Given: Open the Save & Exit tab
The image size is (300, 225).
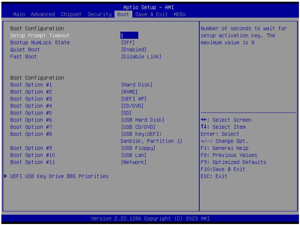Looking at the screenshot, I should coord(151,14).
